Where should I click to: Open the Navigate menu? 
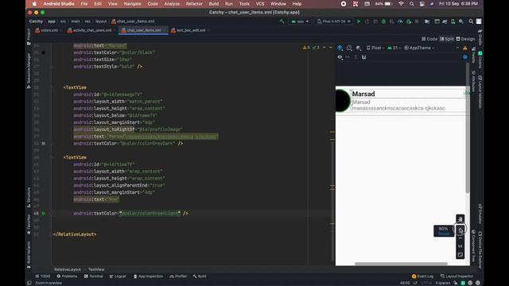coord(133,4)
